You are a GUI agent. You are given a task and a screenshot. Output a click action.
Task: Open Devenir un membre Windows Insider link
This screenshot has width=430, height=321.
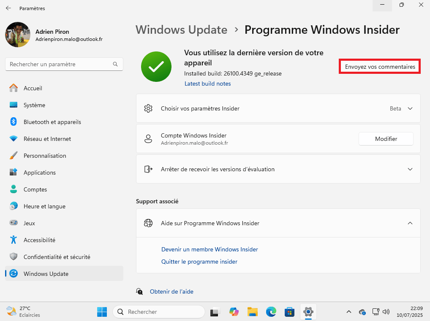click(210, 250)
